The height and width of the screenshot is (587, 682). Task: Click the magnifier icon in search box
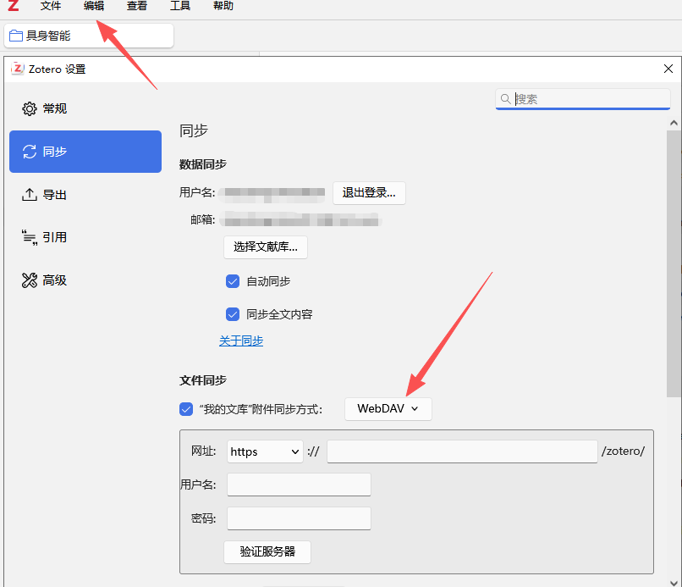pyautogui.click(x=505, y=99)
